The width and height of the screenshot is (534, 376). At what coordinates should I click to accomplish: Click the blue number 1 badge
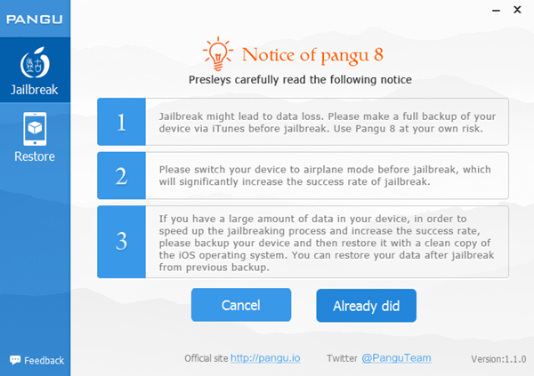(x=121, y=122)
